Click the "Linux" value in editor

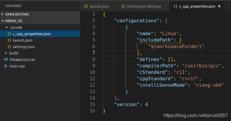(x=169, y=34)
